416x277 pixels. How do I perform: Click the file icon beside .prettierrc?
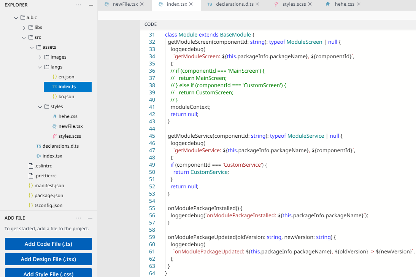click(x=31, y=175)
